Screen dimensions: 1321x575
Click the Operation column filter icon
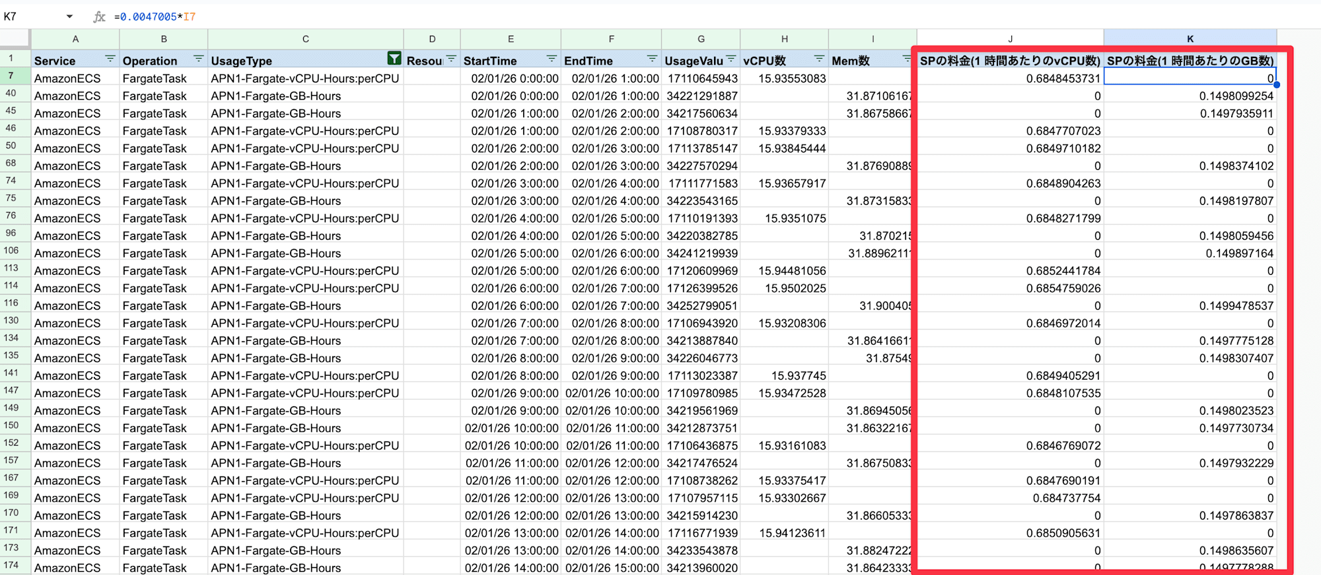pos(198,59)
